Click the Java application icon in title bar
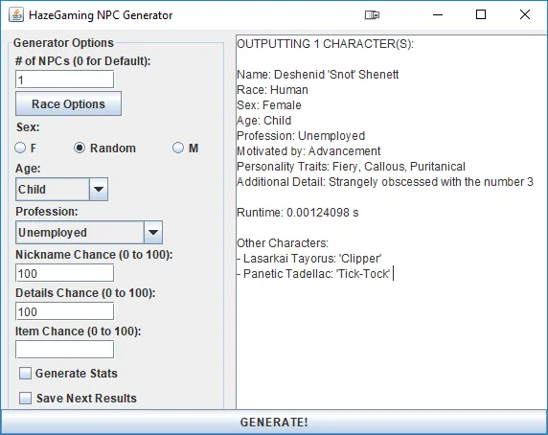Image resolution: width=548 pixels, height=435 pixels. 16,14
